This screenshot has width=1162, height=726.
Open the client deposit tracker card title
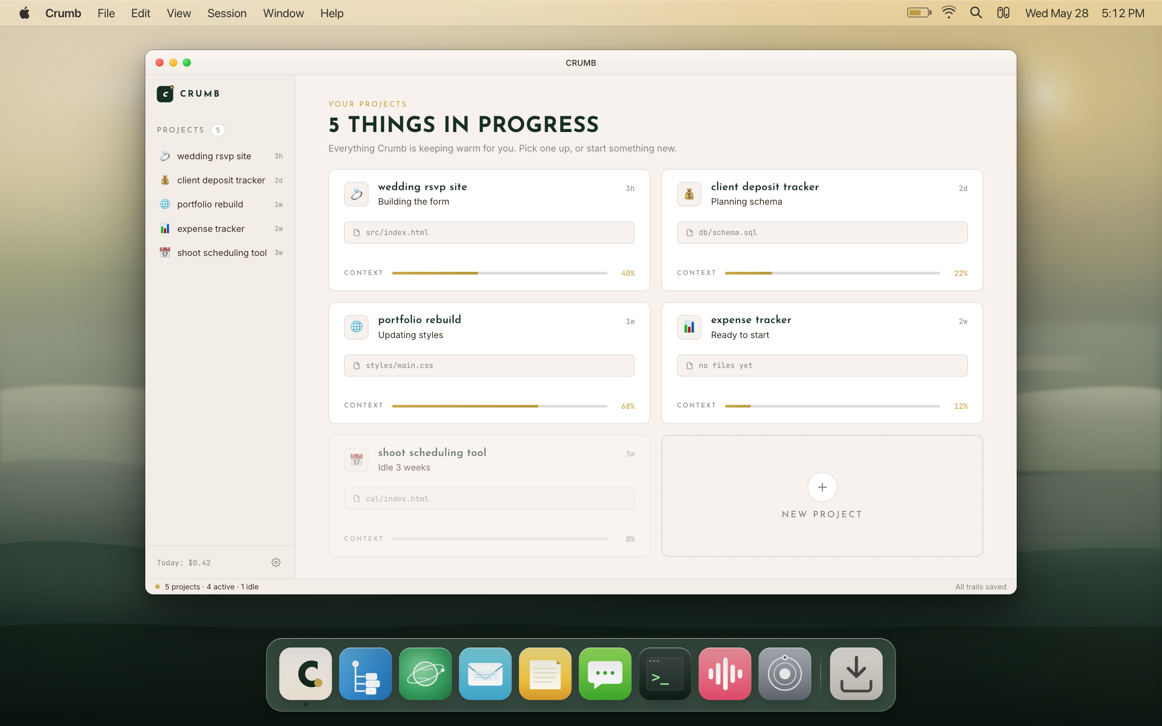click(x=765, y=187)
